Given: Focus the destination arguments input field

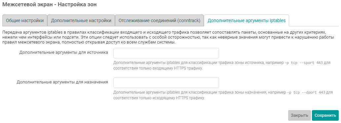Looking at the screenshot, I should pos(166,83).
